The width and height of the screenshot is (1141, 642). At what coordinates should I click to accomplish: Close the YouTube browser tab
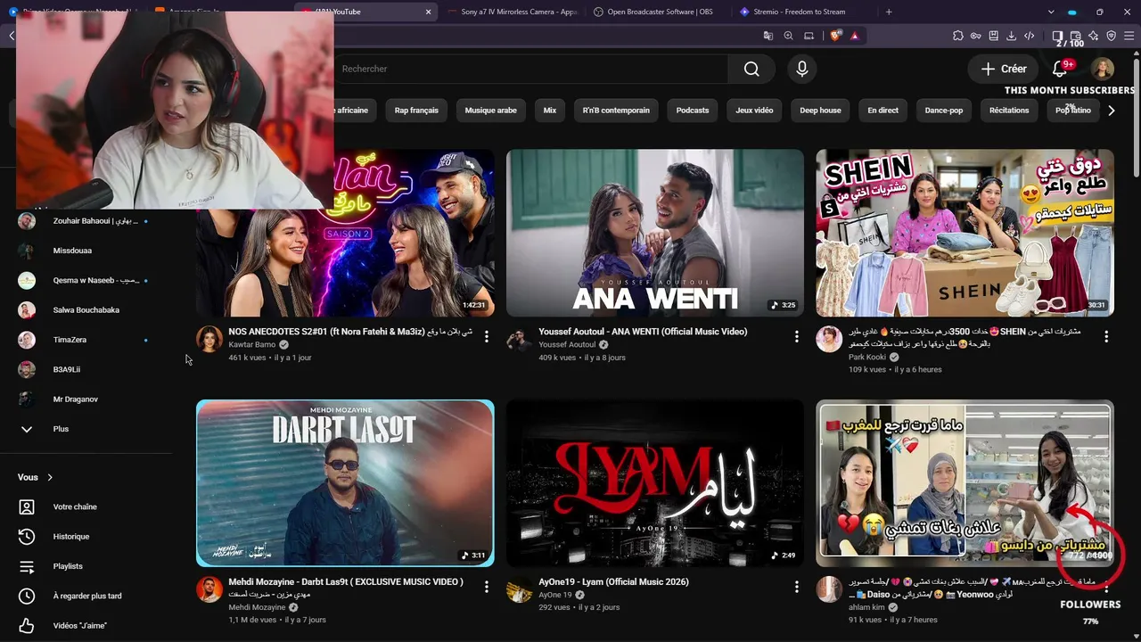(428, 12)
